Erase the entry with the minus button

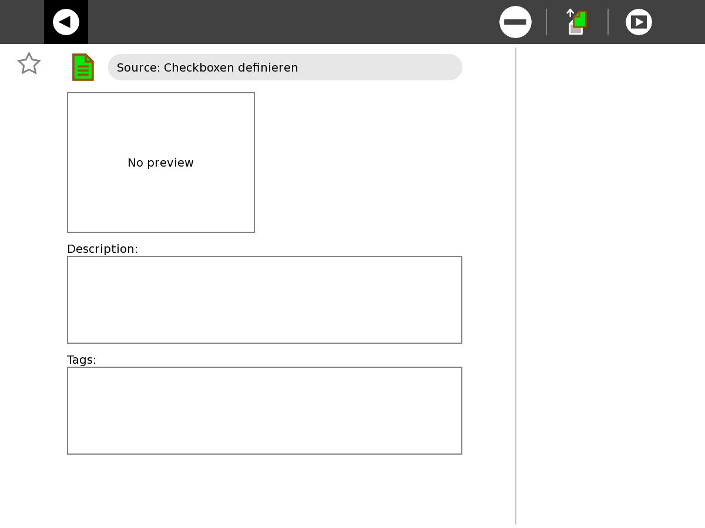515,22
